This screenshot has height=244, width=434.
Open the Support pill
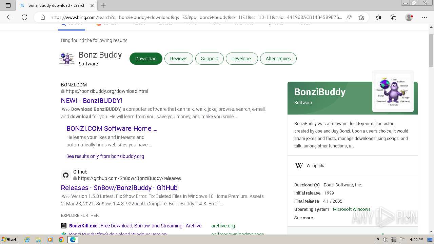point(209,59)
